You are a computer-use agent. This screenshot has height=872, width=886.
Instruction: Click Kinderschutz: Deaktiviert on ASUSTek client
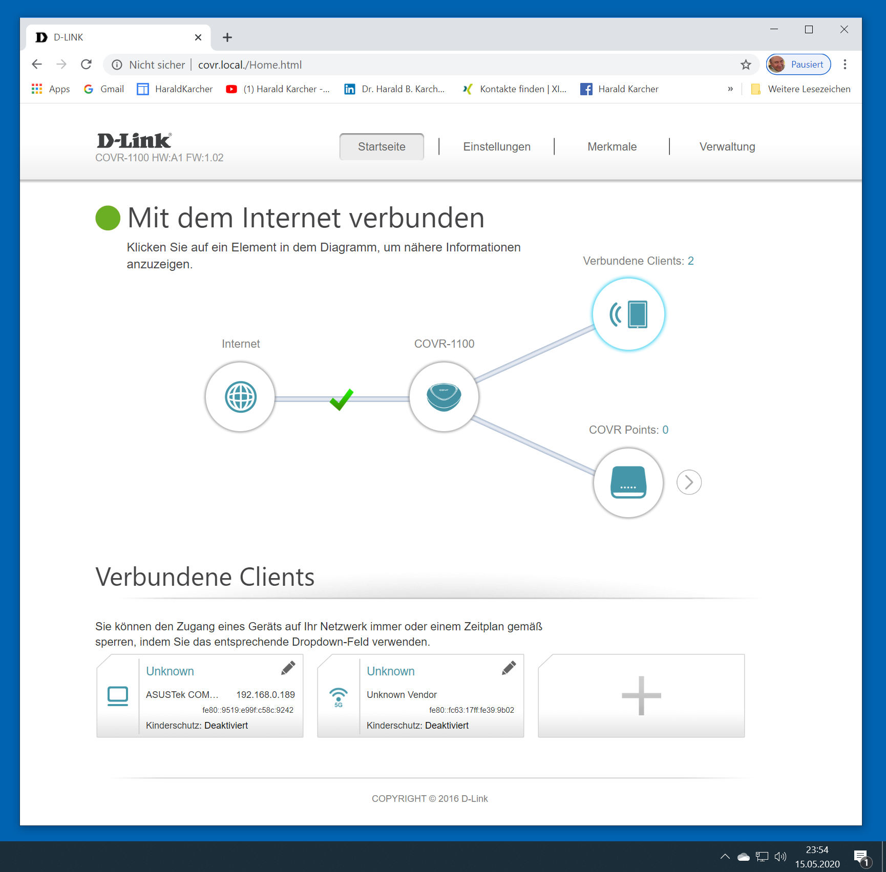(x=197, y=726)
